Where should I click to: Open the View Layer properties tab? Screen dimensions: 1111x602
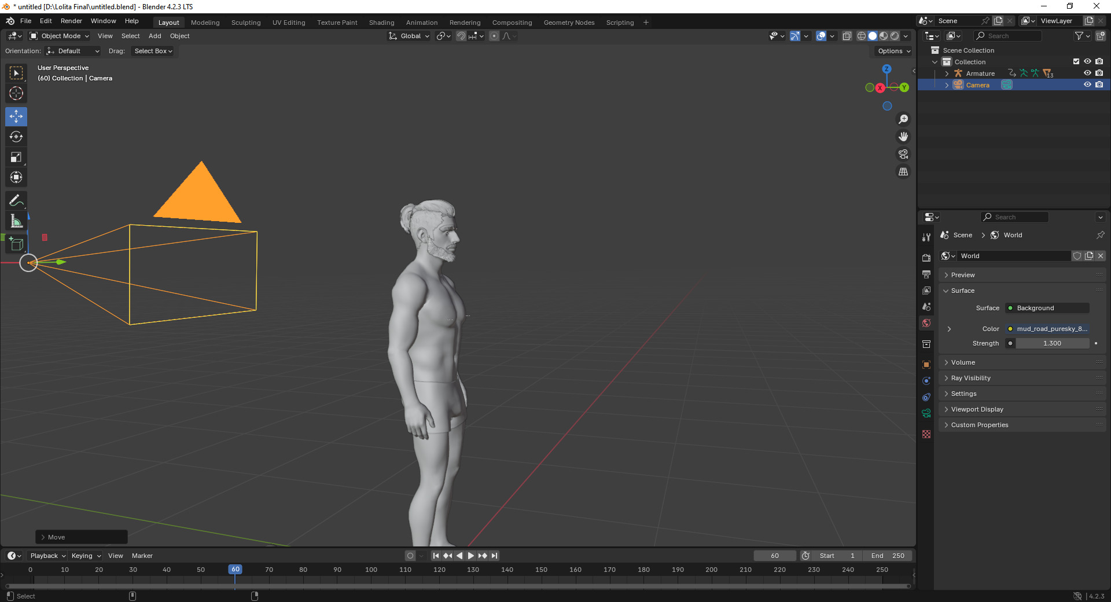[926, 290]
